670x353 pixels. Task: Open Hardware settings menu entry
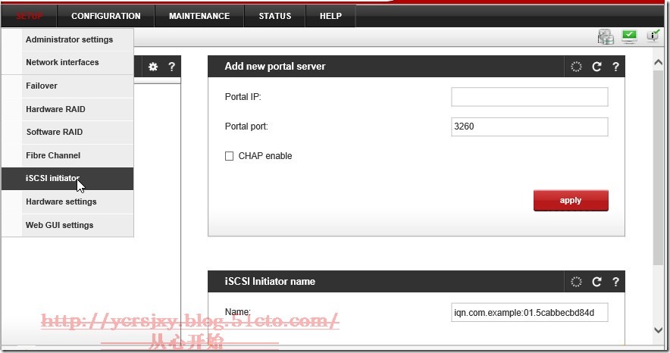67,201
